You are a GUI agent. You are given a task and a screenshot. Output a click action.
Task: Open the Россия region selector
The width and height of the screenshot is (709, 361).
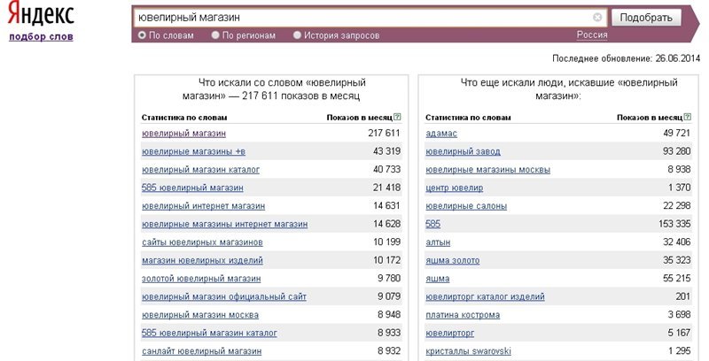point(592,35)
